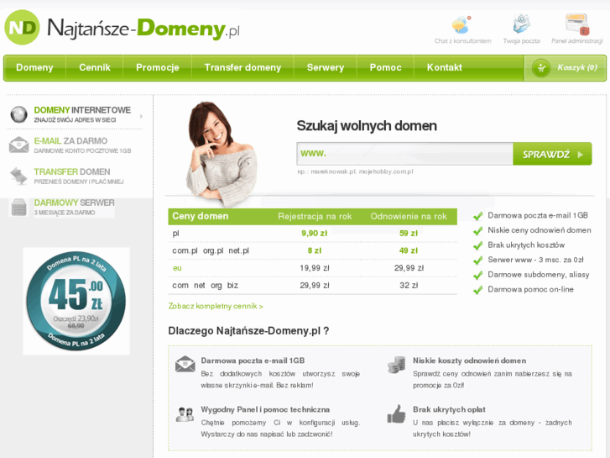Screen dimensions: 610x458
Task: Open TRANSFER DOMEN sidebar link
Action: [72, 172]
